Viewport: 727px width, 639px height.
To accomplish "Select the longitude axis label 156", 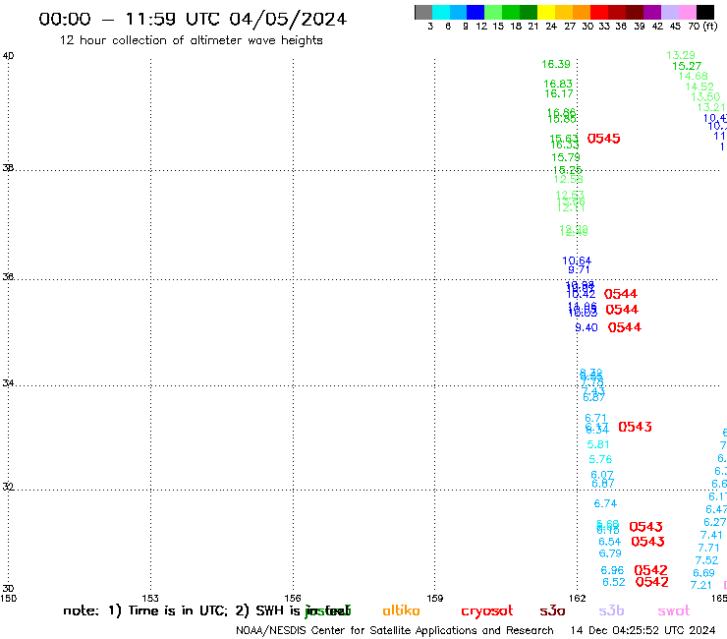I will pos(293,598).
